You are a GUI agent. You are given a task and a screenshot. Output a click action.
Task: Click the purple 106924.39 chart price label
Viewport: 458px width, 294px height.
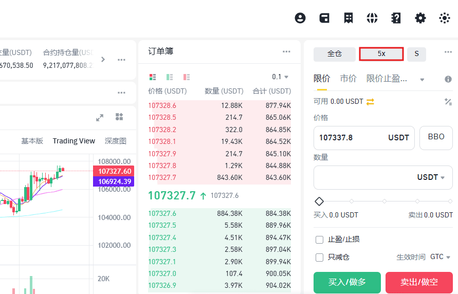click(x=114, y=181)
